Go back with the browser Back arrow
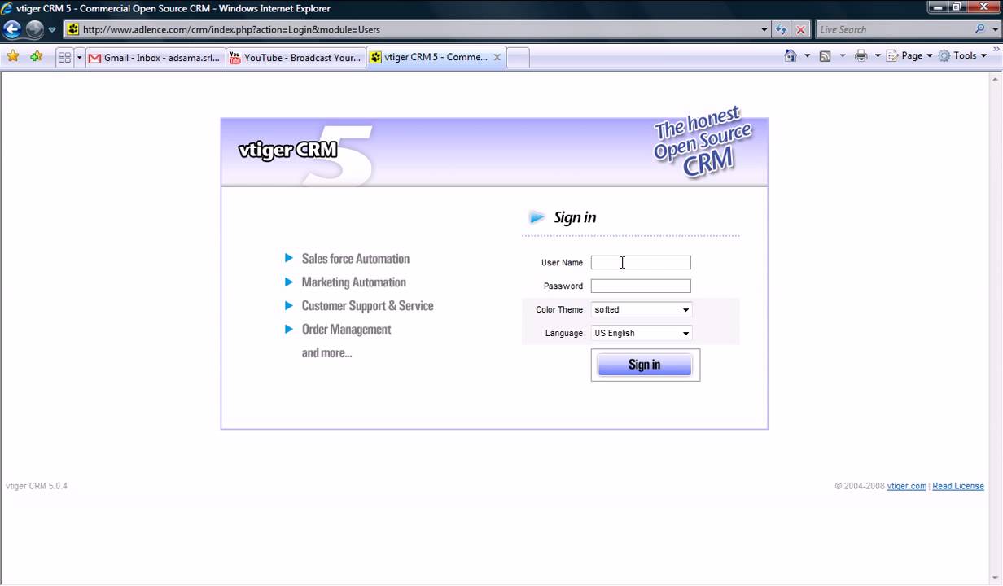 11,29
